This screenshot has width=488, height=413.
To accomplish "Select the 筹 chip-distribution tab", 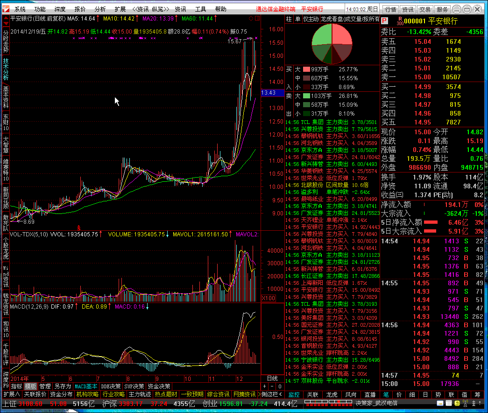I will pos(477,394).
